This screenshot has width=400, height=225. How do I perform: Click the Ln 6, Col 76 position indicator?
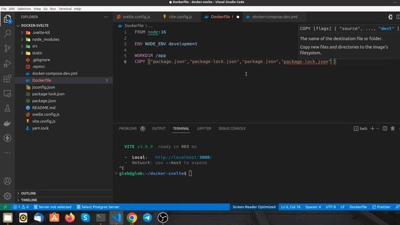click(x=291, y=207)
